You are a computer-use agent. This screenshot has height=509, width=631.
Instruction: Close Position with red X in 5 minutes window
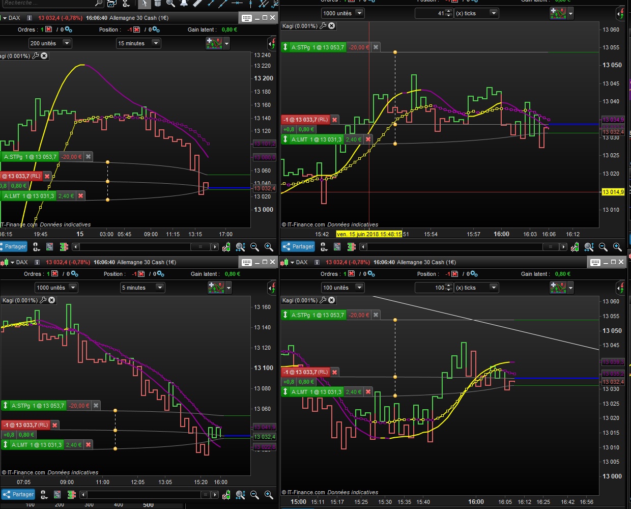141,274
